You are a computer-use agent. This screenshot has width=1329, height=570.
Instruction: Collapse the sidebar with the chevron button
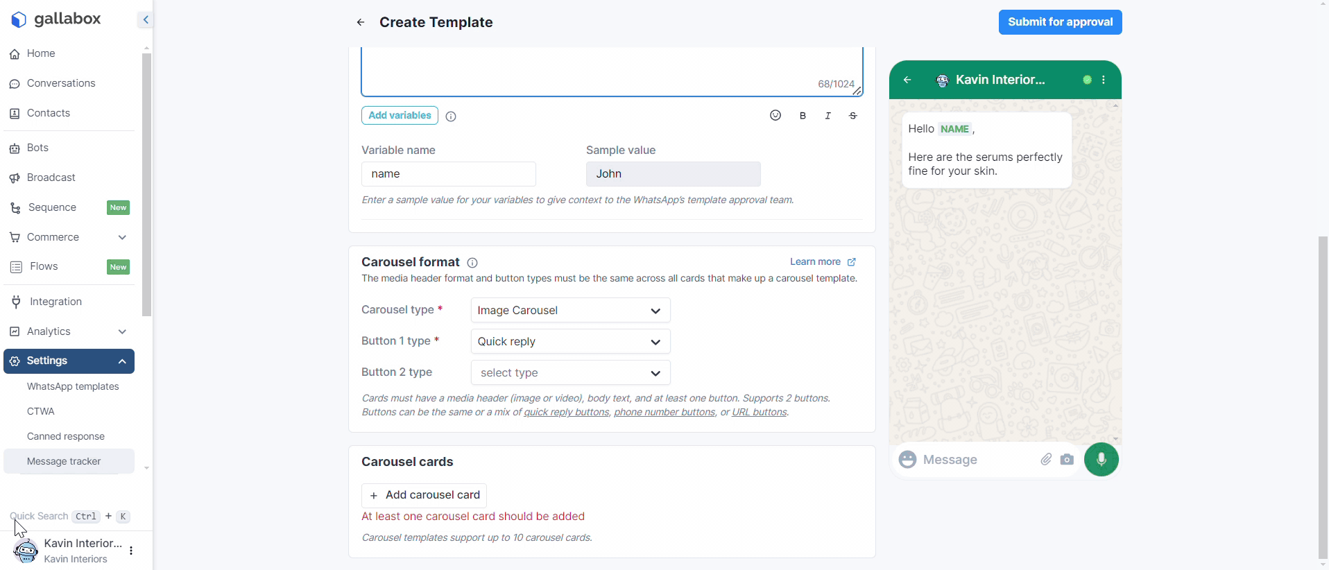(x=145, y=19)
